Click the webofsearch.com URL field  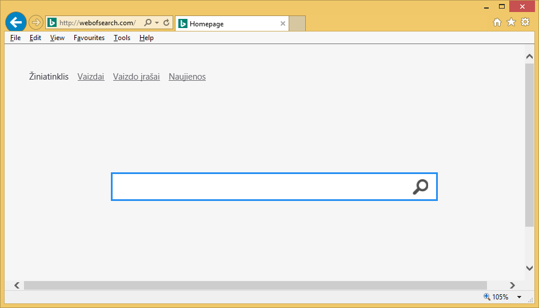coord(98,23)
